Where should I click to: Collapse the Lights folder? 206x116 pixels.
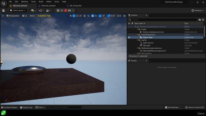137,40
